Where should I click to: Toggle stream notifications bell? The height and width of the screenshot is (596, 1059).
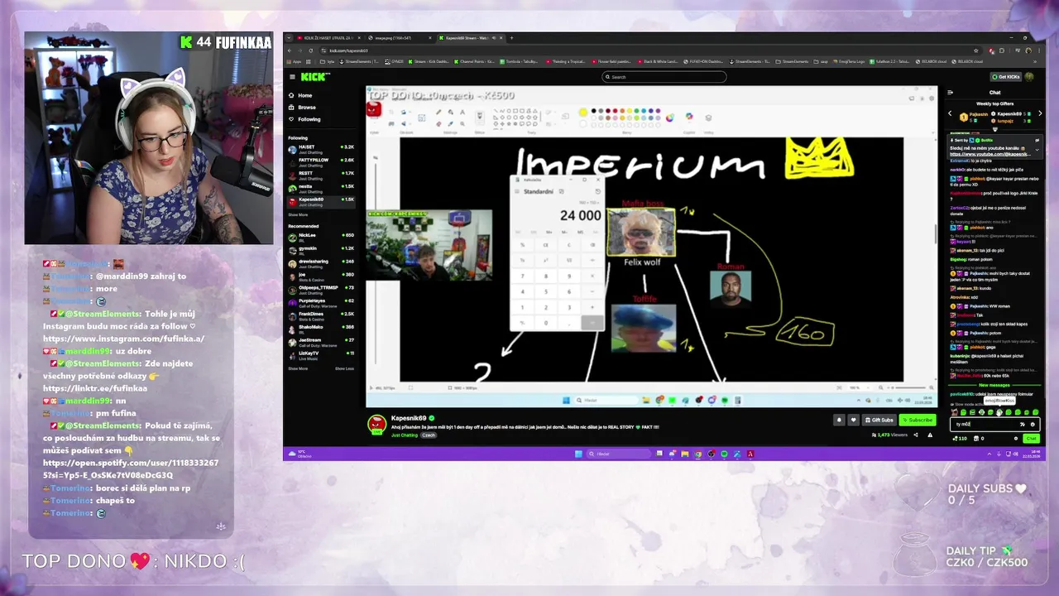coord(839,420)
